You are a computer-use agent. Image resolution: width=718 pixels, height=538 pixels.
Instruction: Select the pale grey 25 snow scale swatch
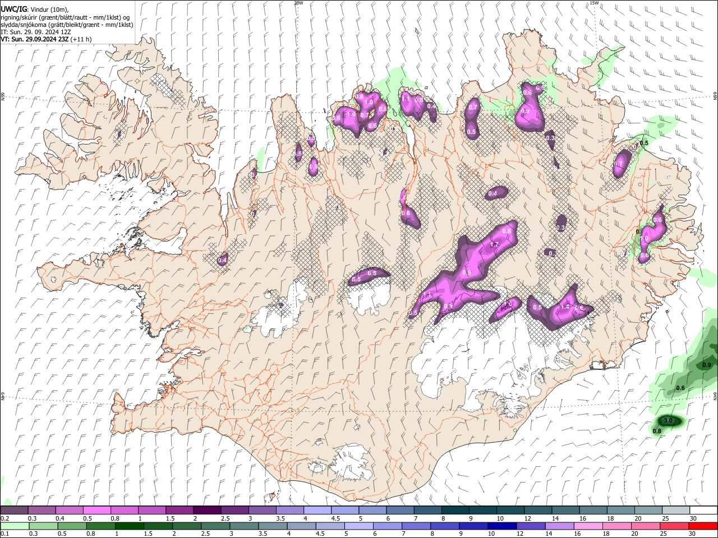675,511
